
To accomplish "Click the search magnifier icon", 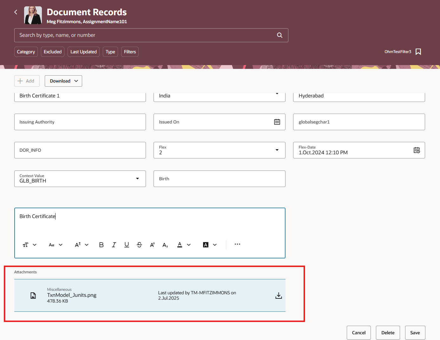I will pos(279,35).
